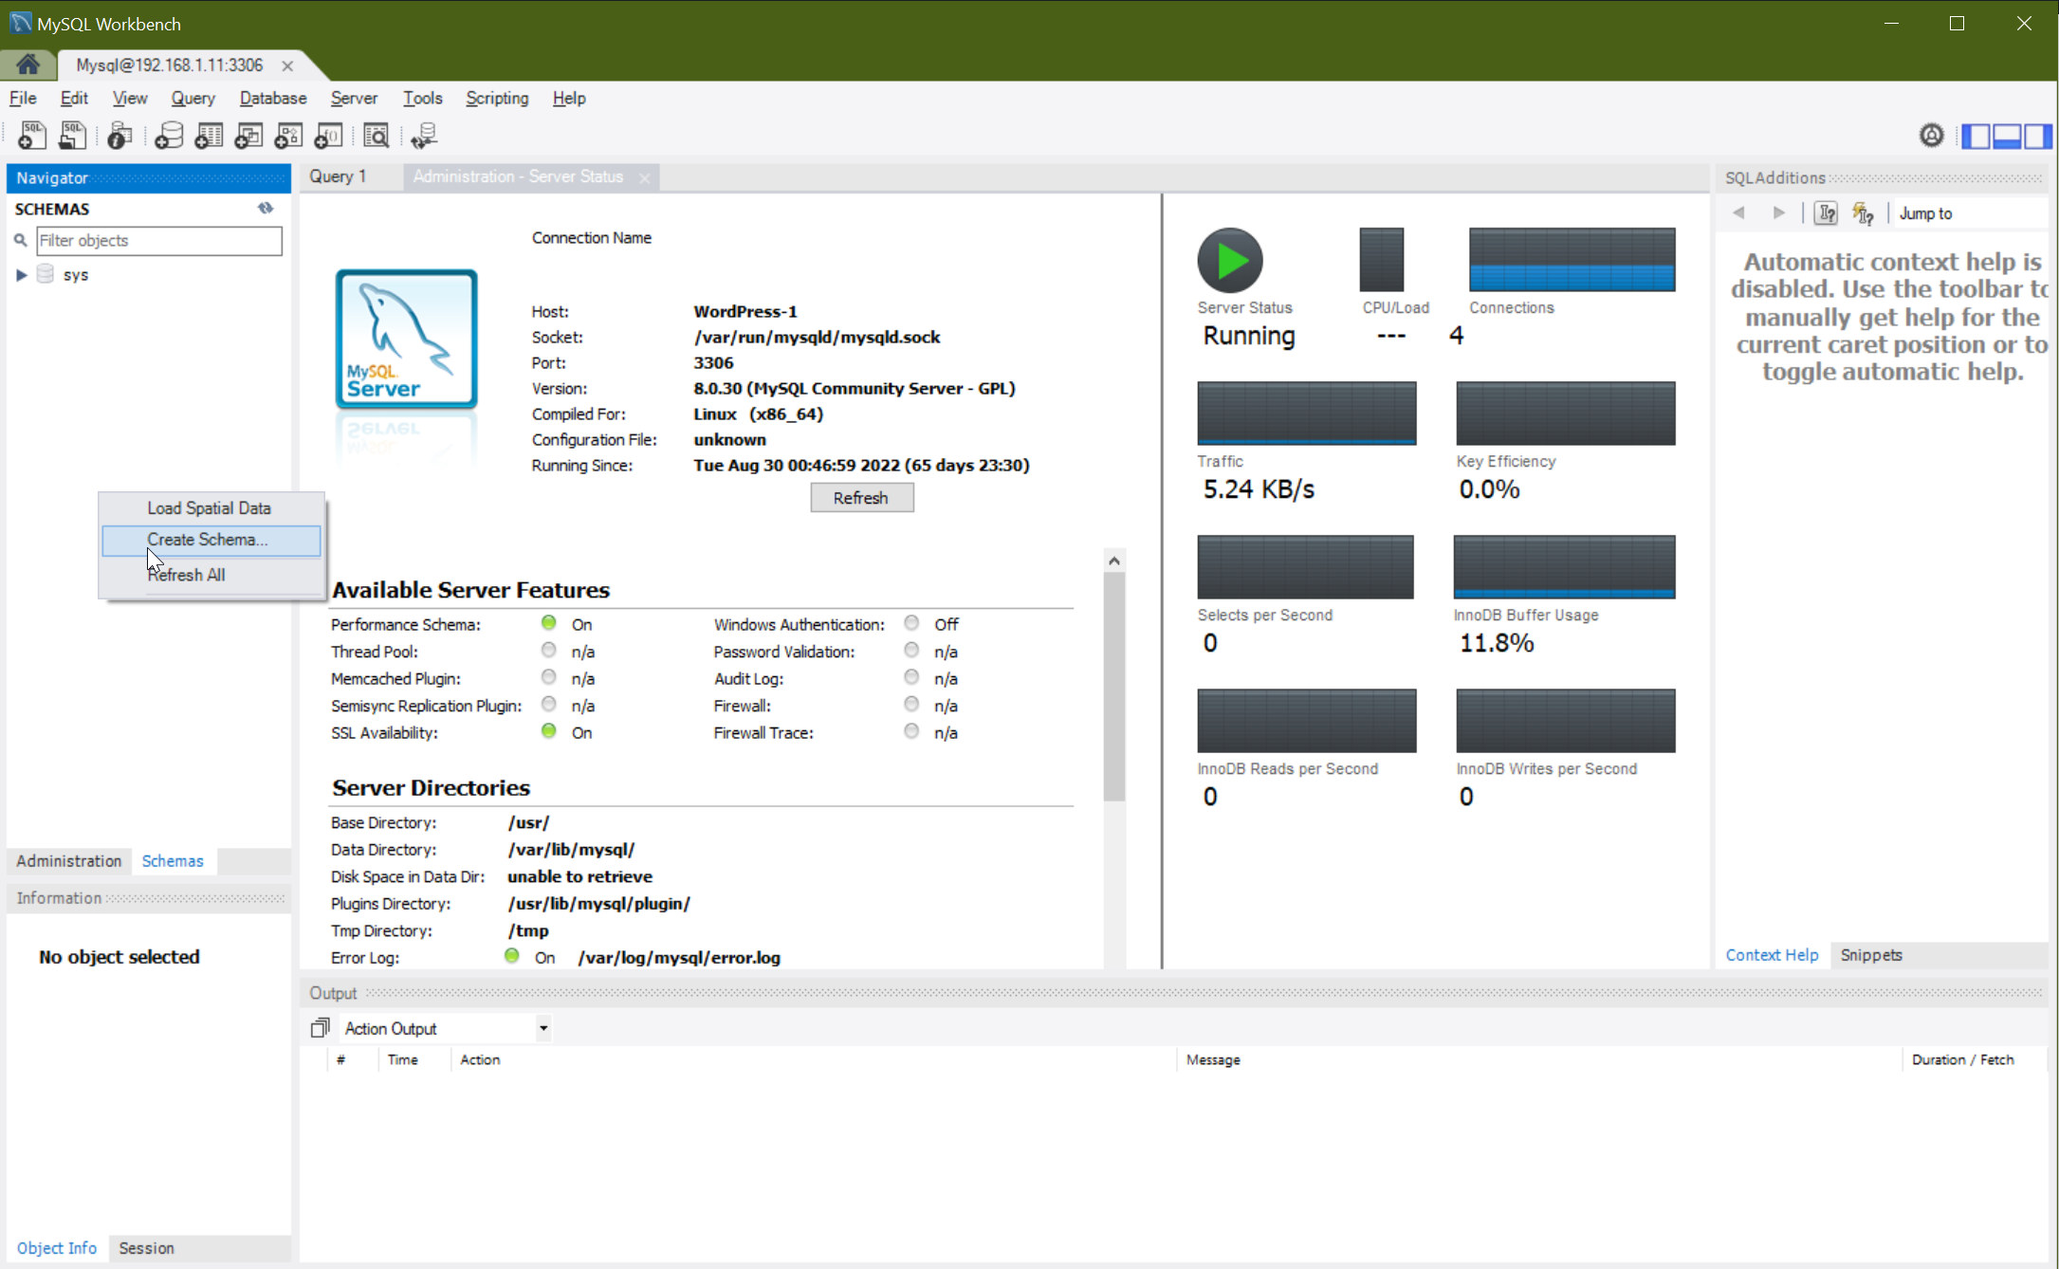
Task: Click scroll up arrow in status pane
Action: click(x=1114, y=561)
